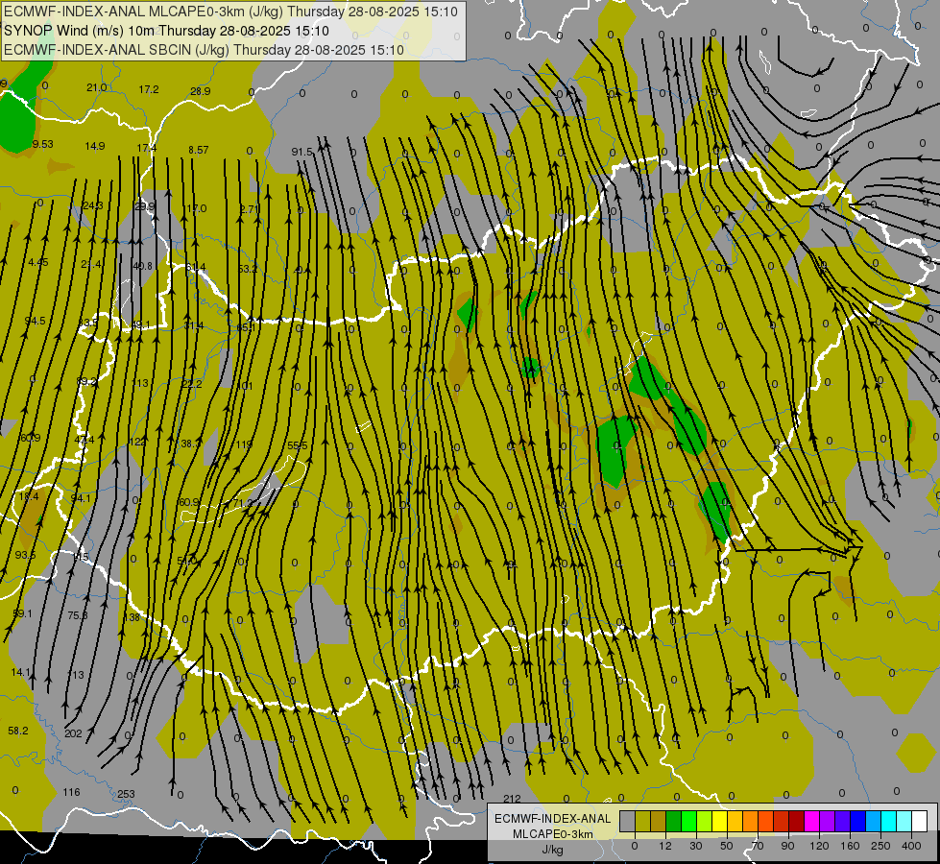Click the 17.2 value on the map

(149, 89)
